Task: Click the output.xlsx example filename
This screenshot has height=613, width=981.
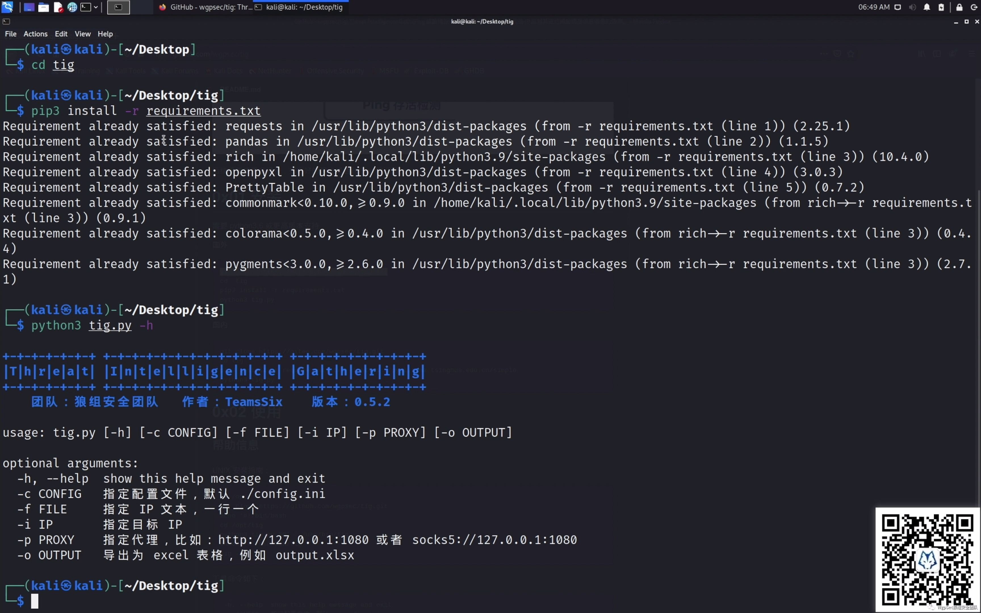Action: (x=315, y=555)
